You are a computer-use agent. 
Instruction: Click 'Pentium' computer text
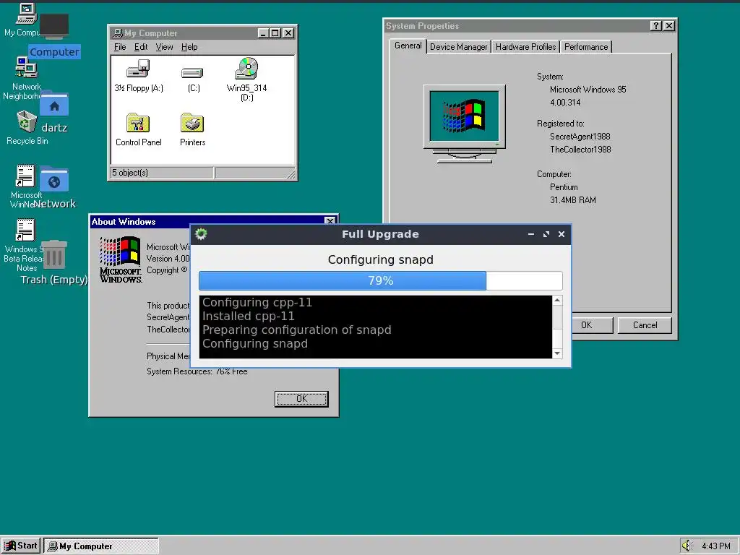(564, 187)
